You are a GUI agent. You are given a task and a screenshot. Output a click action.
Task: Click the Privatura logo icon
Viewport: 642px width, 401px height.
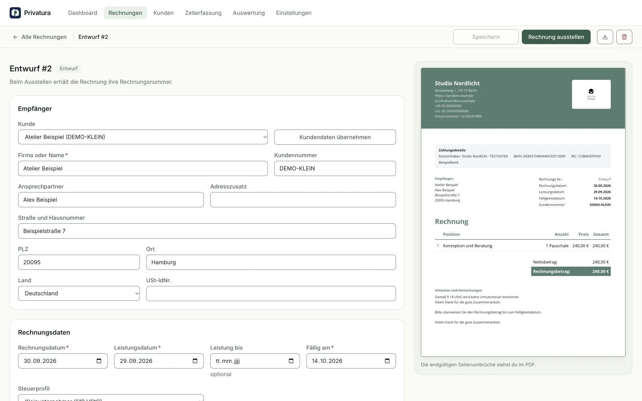point(15,13)
